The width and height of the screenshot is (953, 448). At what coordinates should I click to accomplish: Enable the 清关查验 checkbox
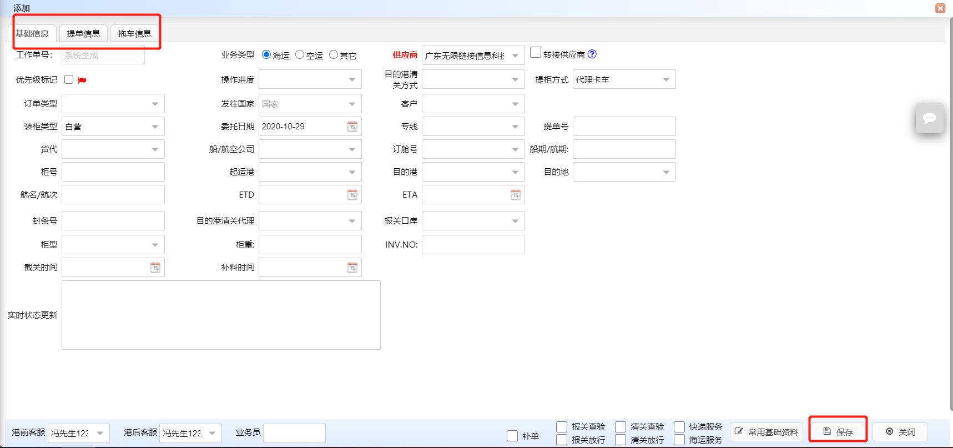coord(621,426)
